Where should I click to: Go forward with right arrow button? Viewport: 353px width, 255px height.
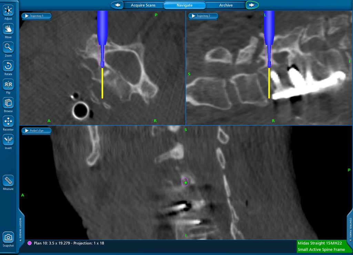[x=252, y=5]
